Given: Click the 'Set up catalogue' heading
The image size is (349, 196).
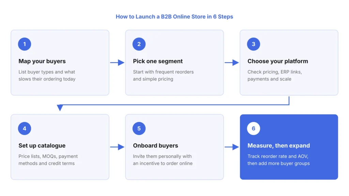Looking at the screenshot, I should 42,146.
